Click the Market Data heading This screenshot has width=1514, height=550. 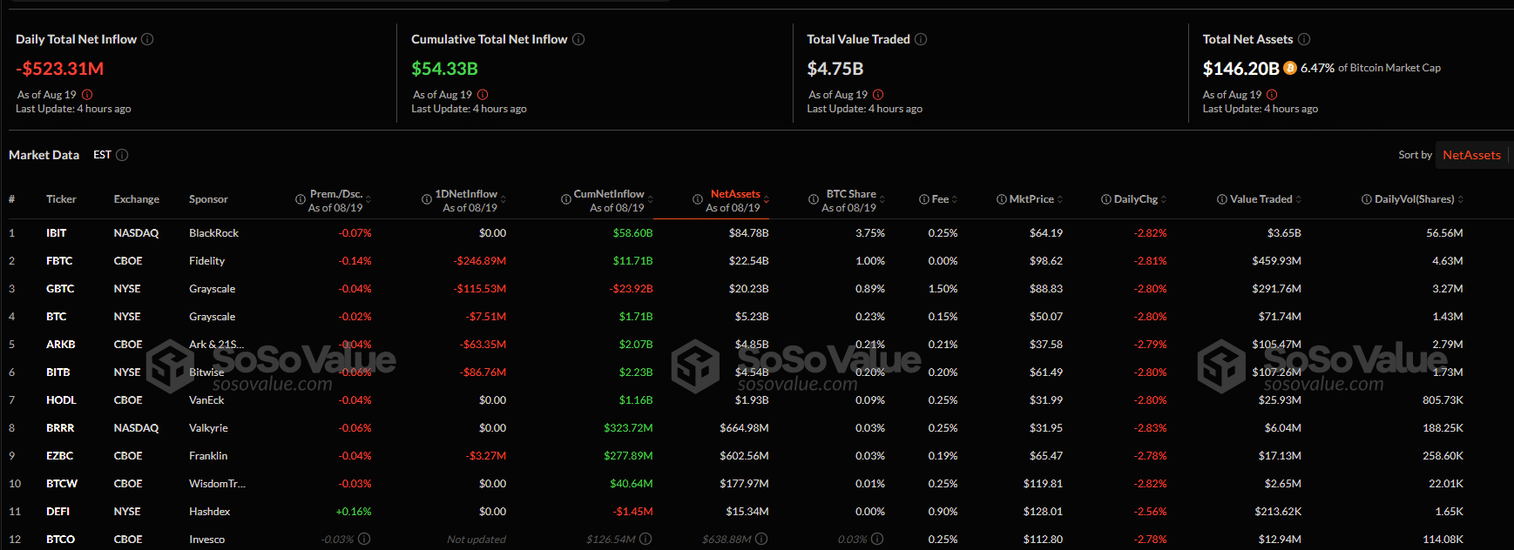pos(44,155)
